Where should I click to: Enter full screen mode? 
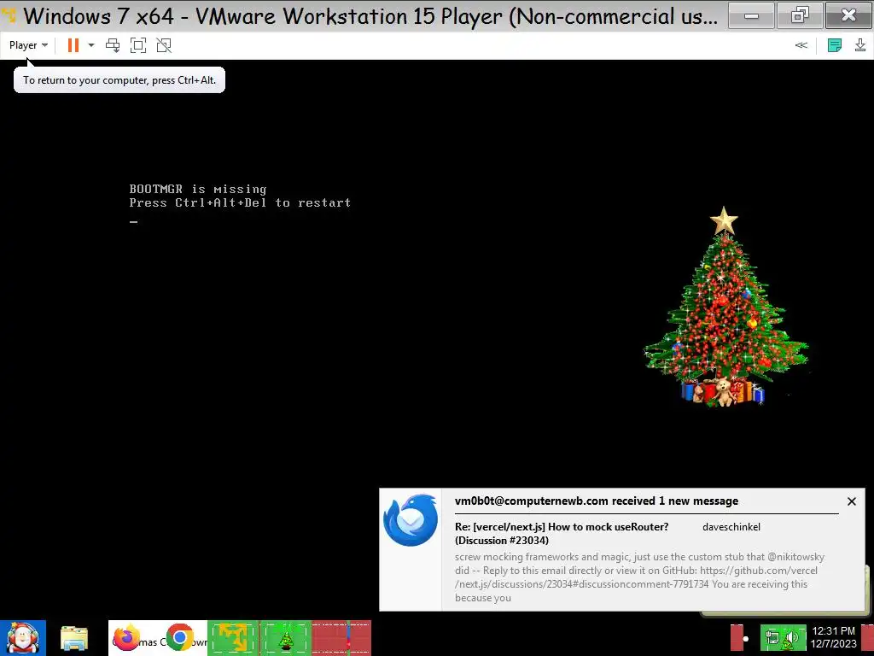(x=138, y=45)
